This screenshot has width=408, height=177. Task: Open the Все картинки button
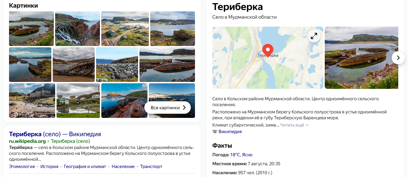(168, 108)
